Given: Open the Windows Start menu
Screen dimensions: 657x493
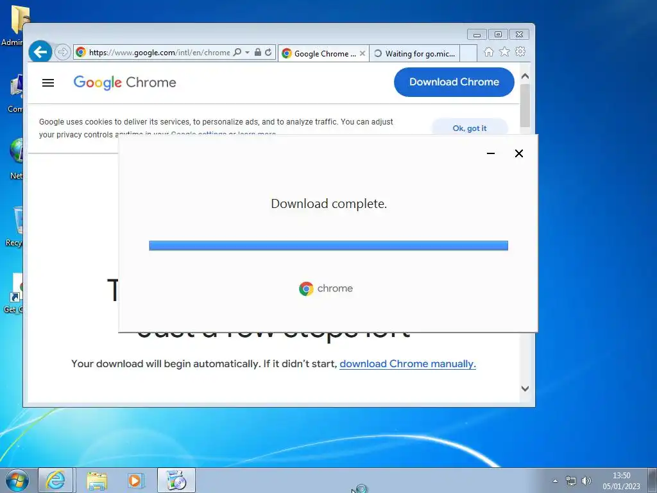Looking at the screenshot, I should tap(17, 480).
